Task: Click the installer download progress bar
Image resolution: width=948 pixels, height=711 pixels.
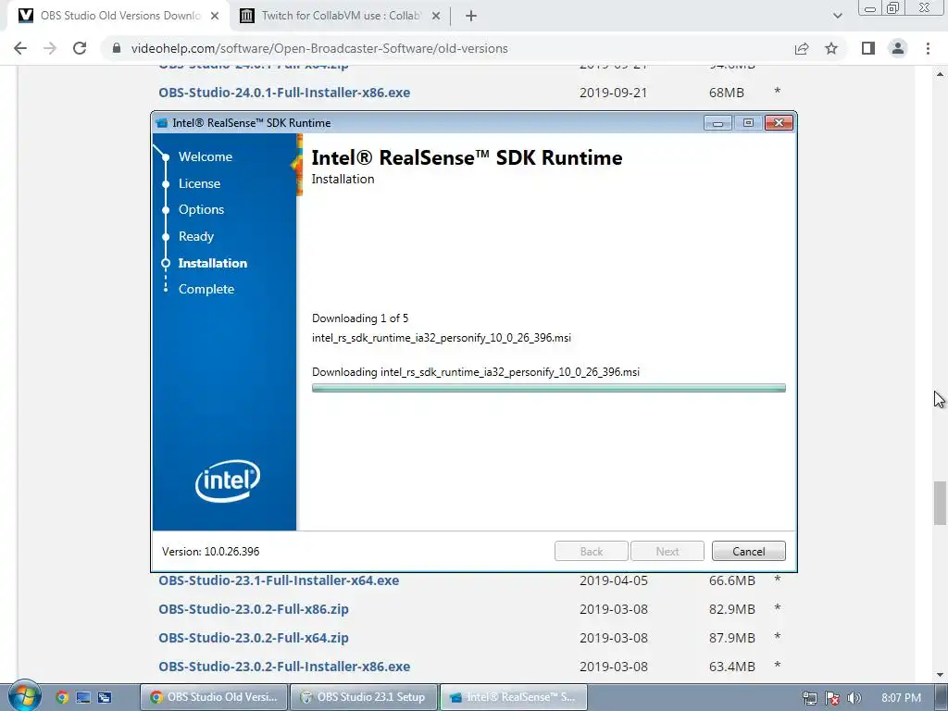Action: pos(548,388)
